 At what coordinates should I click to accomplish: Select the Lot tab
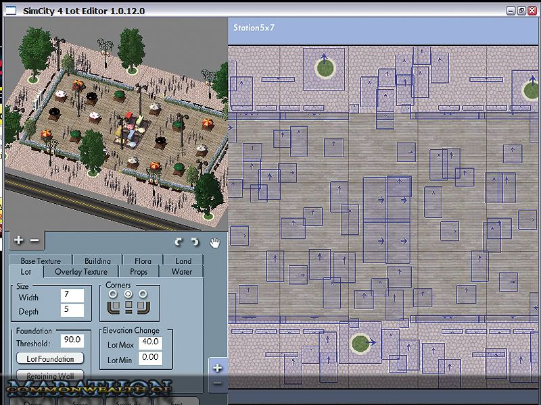click(26, 272)
